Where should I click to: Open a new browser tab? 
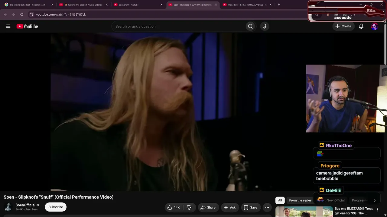pyautogui.click(x=279, y=5)
